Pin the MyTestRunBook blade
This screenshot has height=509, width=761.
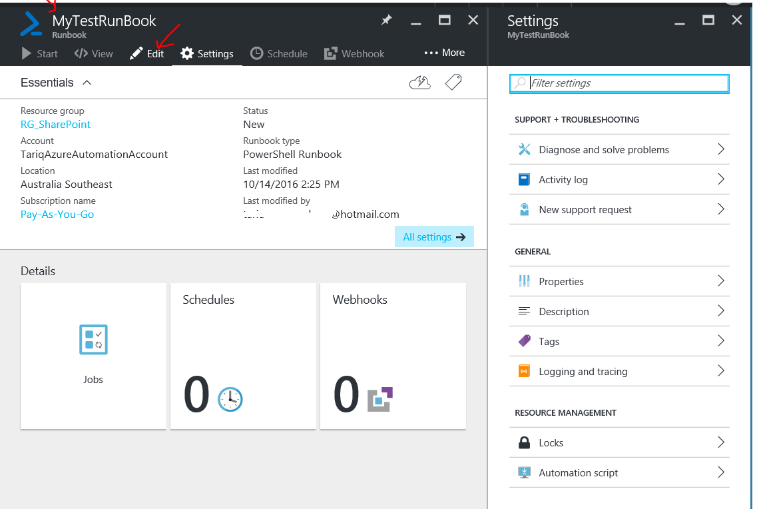(x=386, y=21)
